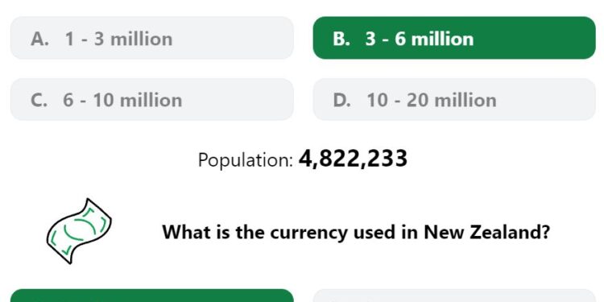
Task: Select answer A. 1 - 3 million
Action: click(x=151, y=38)
